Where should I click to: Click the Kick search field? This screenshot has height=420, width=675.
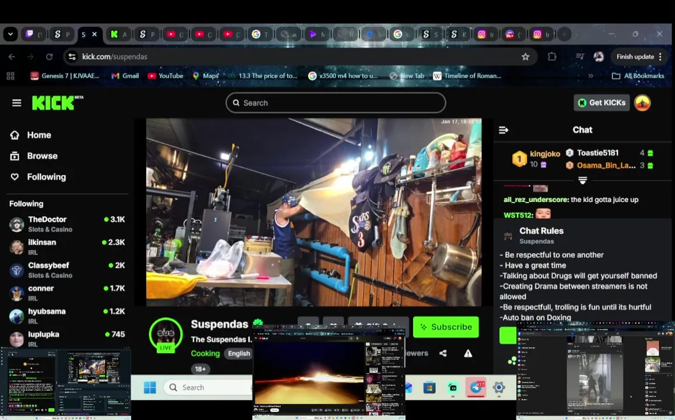click(x=336, y=103)
